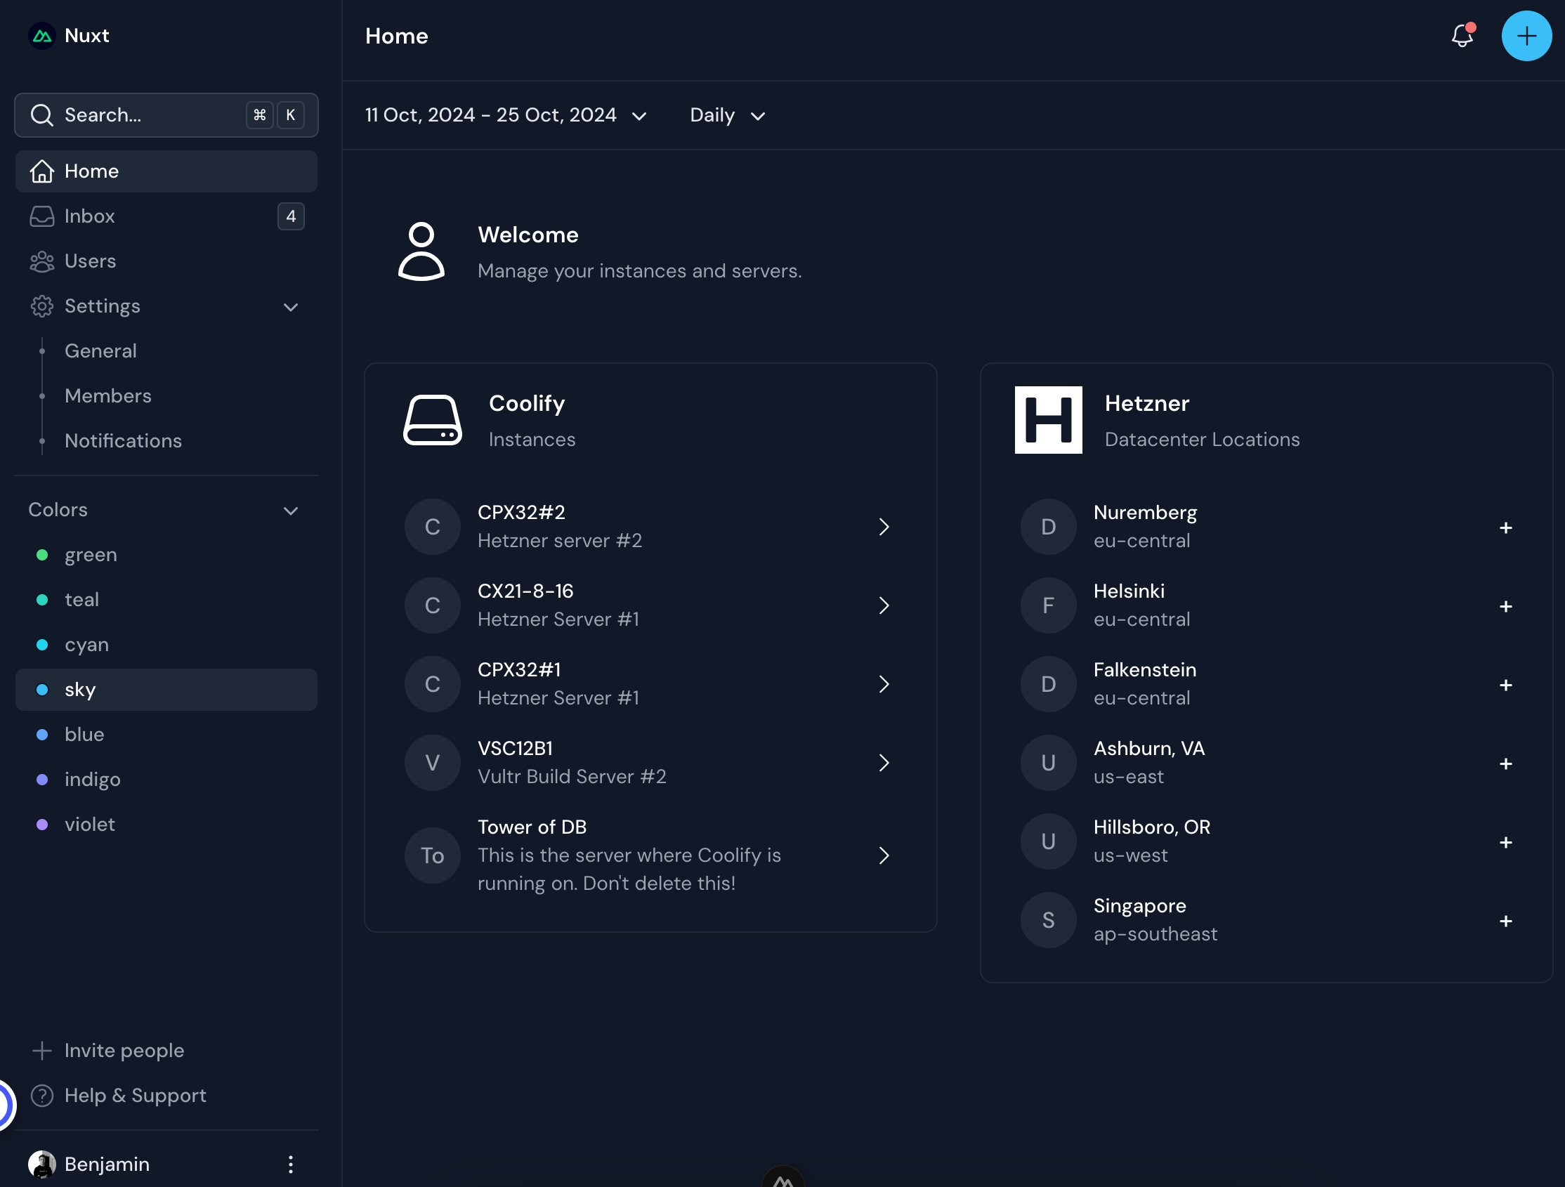This screenshot has width=1565, height=1187.
Task: Open CPX32#2 instance via chevron
Action: 884,526
